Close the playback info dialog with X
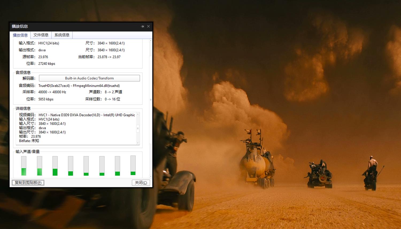This screenshot has width=401, height=229. pos(148,26)
